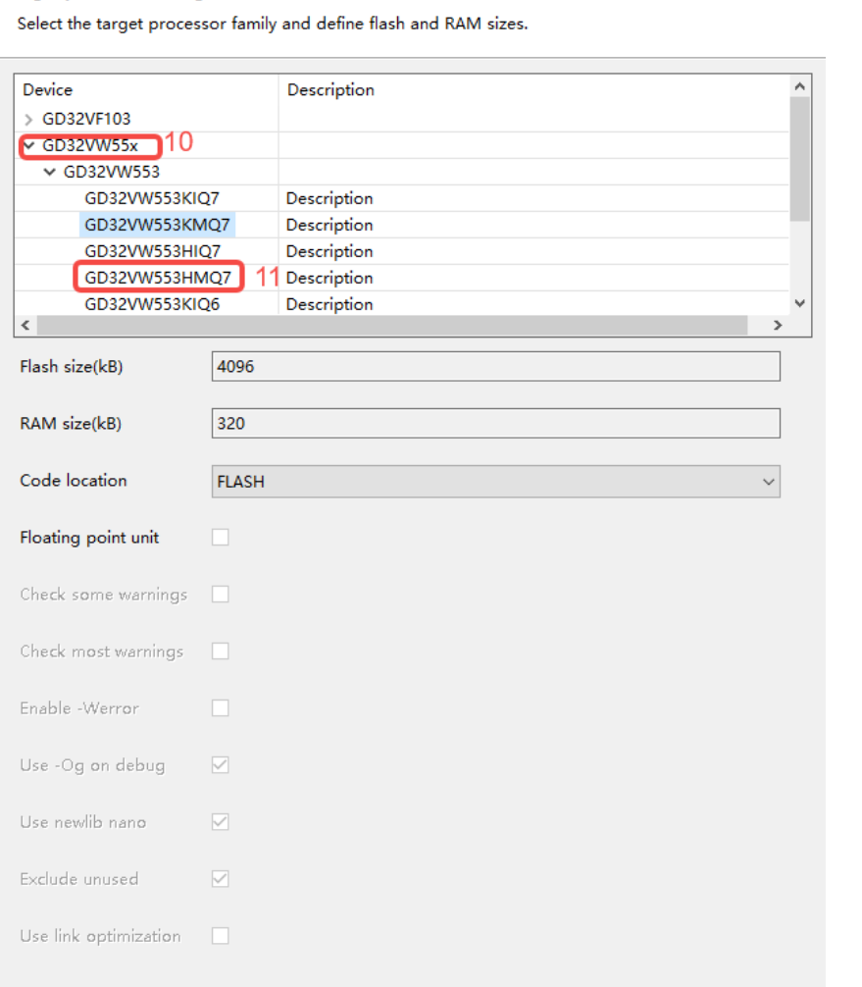The height and width of the screenshot is (987, 862).
Task: Select device GD32VW553HIQ7
Action: (152, 252)
